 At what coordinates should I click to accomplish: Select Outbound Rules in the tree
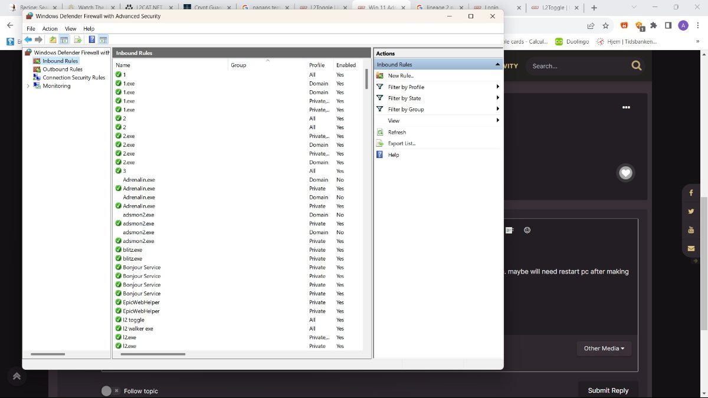tap(62, 69)
